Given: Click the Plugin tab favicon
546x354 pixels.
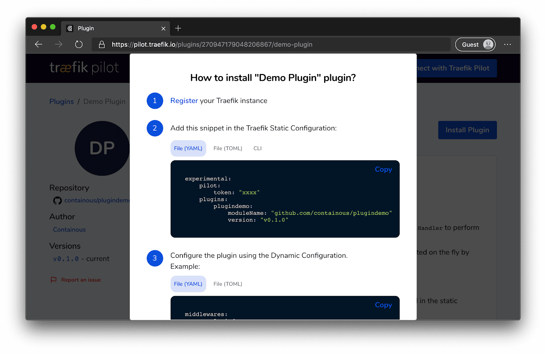Looking at the screenshot, I should click(70, 28).
